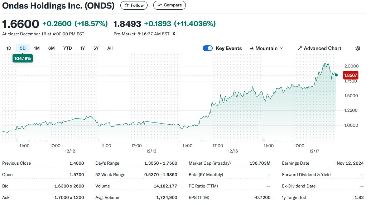This screenshot has width=371, height=205.
Task: Show the 5Y time range
Action: [96, 48]
